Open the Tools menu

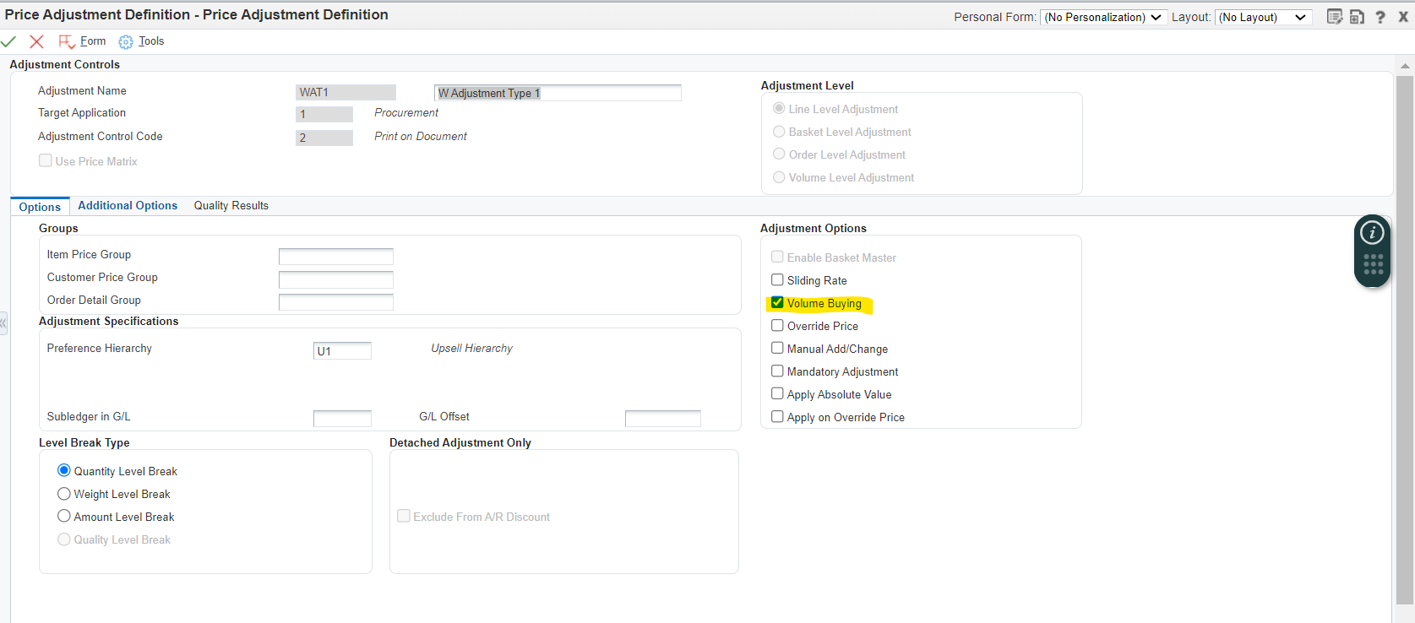(151, 41)
